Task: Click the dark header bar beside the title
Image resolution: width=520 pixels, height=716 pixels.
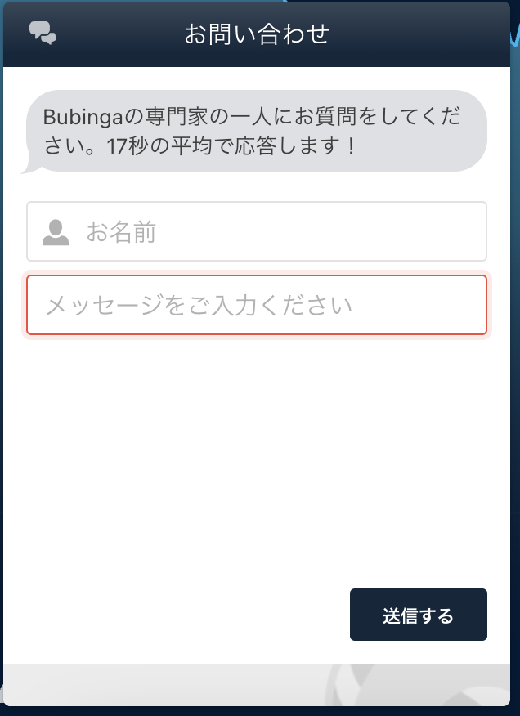Action: (411, 34)
